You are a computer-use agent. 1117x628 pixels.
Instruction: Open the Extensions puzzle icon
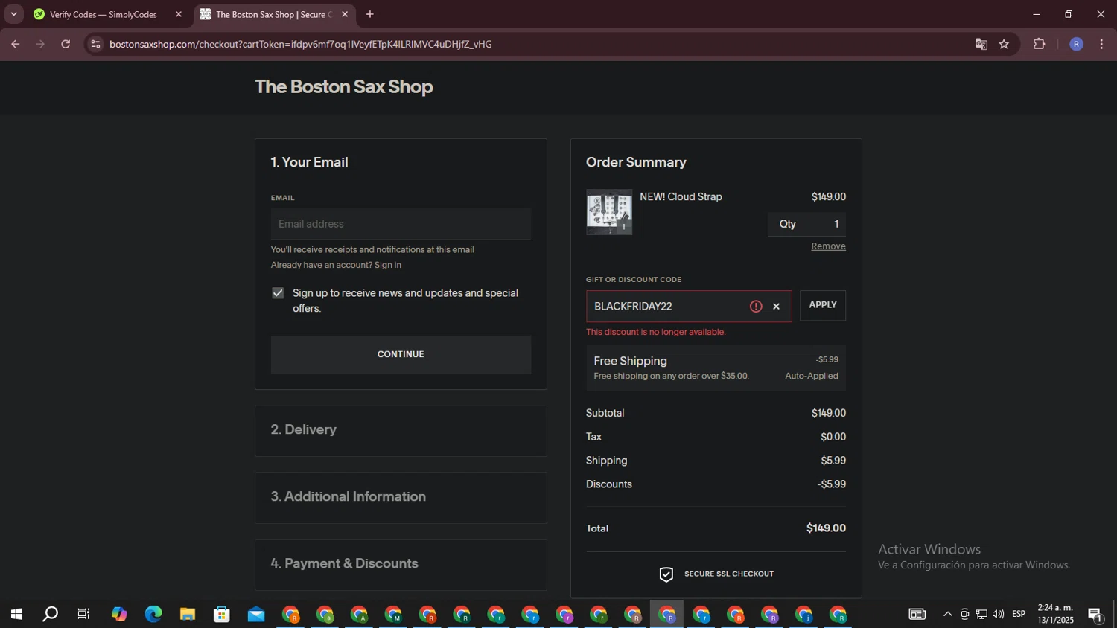(1040, 44)
